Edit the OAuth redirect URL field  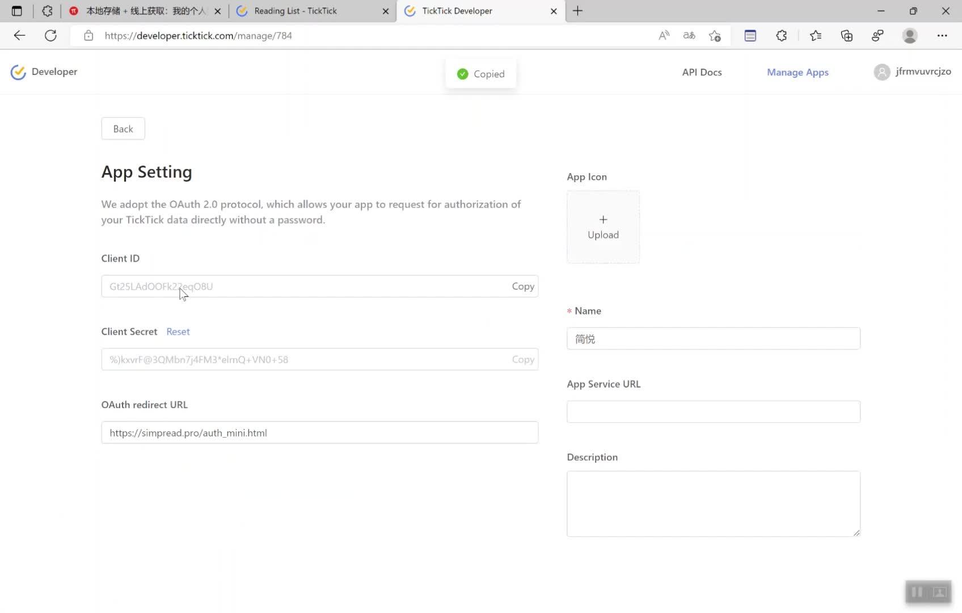coord(320,433)
